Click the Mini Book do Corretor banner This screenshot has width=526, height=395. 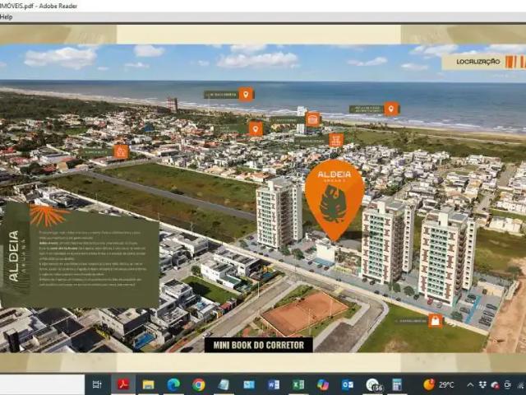(259, 345)
